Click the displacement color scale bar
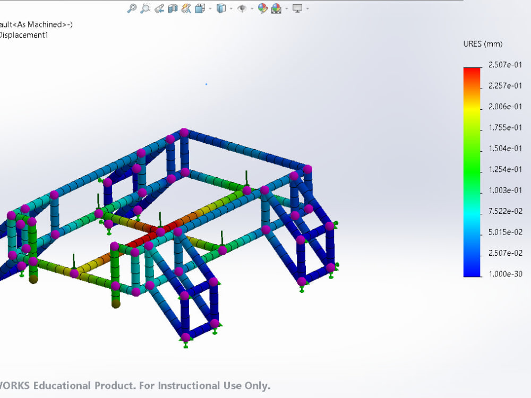The width and height of the screenshot is (531, 398). (472, 172)
